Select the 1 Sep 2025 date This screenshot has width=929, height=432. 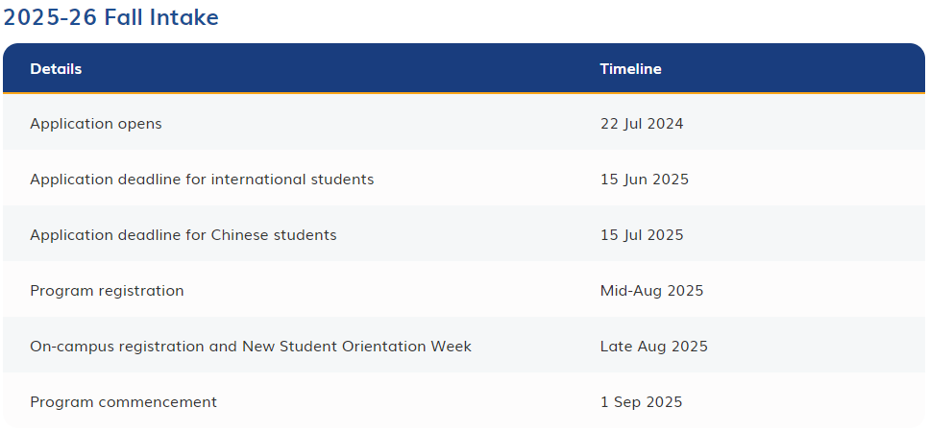[x=641, y=402]
